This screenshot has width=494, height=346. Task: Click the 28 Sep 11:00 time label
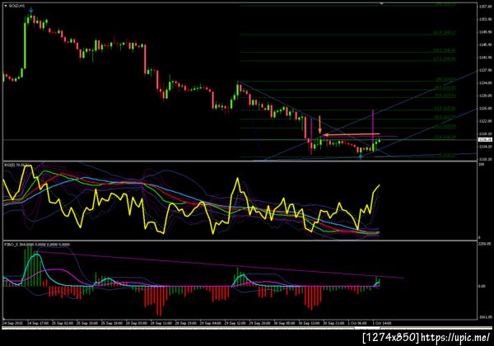pos(161,323)
